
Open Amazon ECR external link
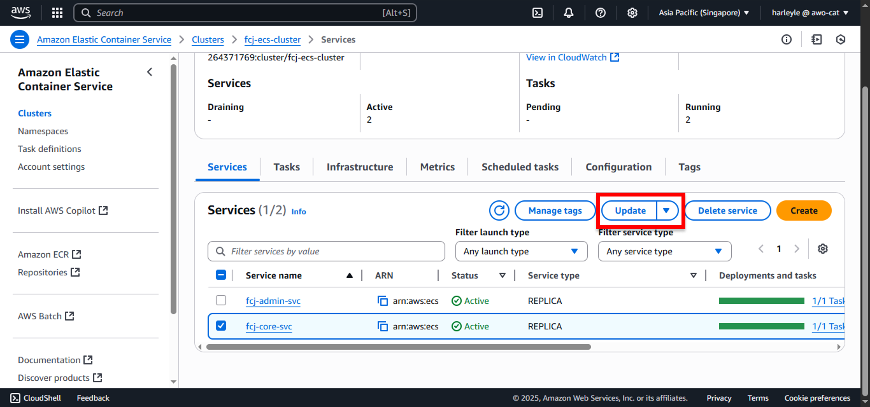(x=50, y=254)
